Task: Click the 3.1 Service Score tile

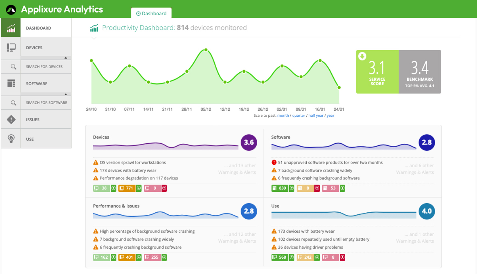Action: coord(377,72)
